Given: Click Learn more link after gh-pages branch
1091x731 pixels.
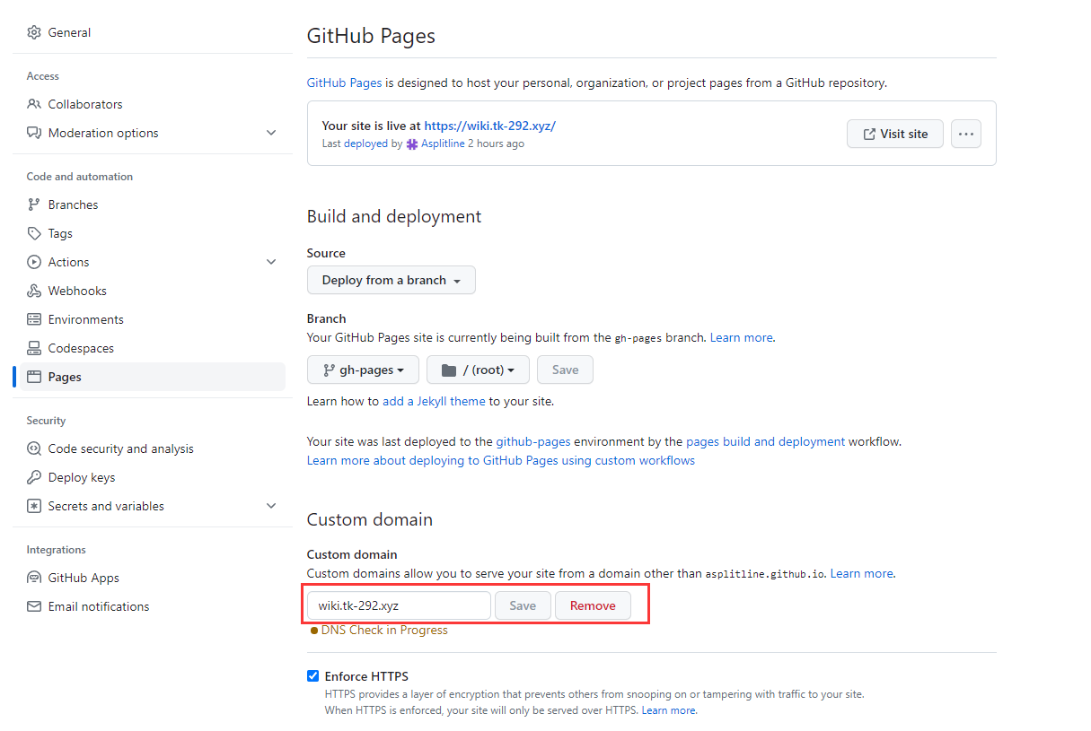Looking at the screenshot, I should pyautogui.click(x=741, y=338).
